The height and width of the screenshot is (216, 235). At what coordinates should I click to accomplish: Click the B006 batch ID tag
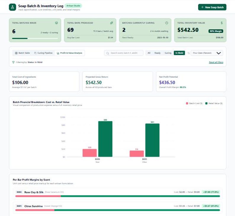19,192
